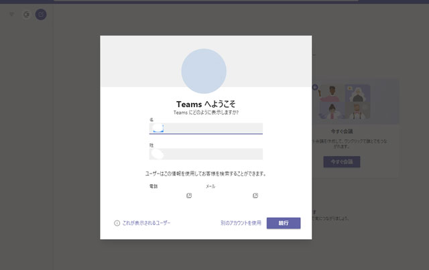Open the filter lines icon in background
Image resolution: width=429 pixels, height=270 pixels.
coord(11,14)
